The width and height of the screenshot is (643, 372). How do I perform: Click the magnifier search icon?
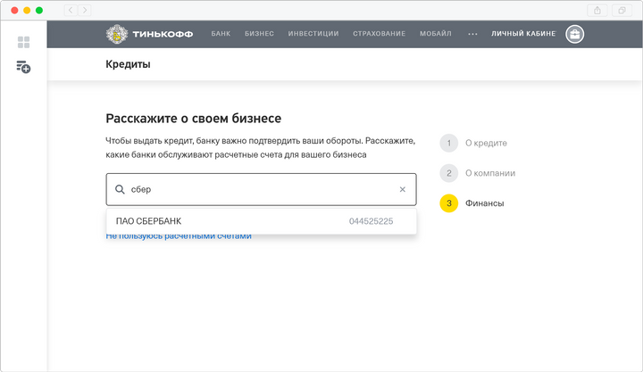(x=120, y=189)
